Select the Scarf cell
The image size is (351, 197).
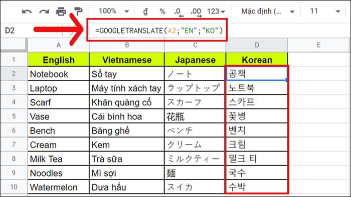(59, 102)
